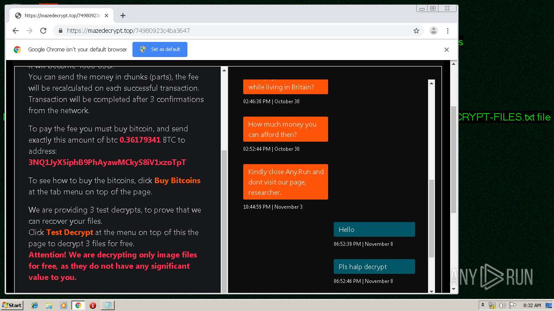
Task: Click the timestamp 02:46:30 PM | October 30
Action: click(271, 102)
